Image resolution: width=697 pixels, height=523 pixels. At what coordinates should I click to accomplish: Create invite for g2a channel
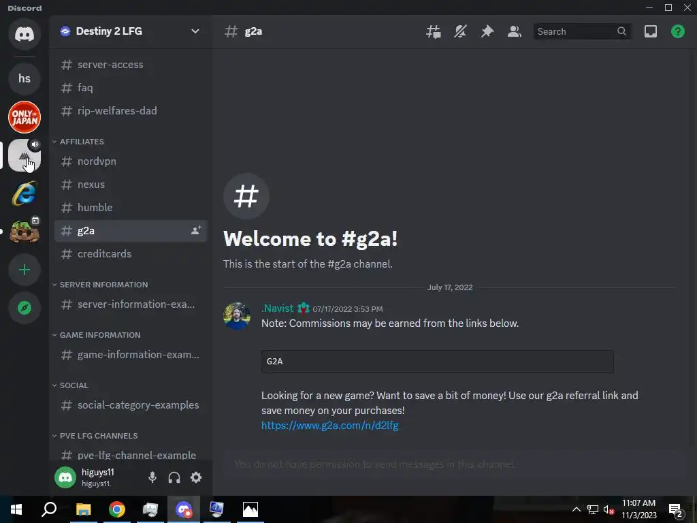point(196,230)
